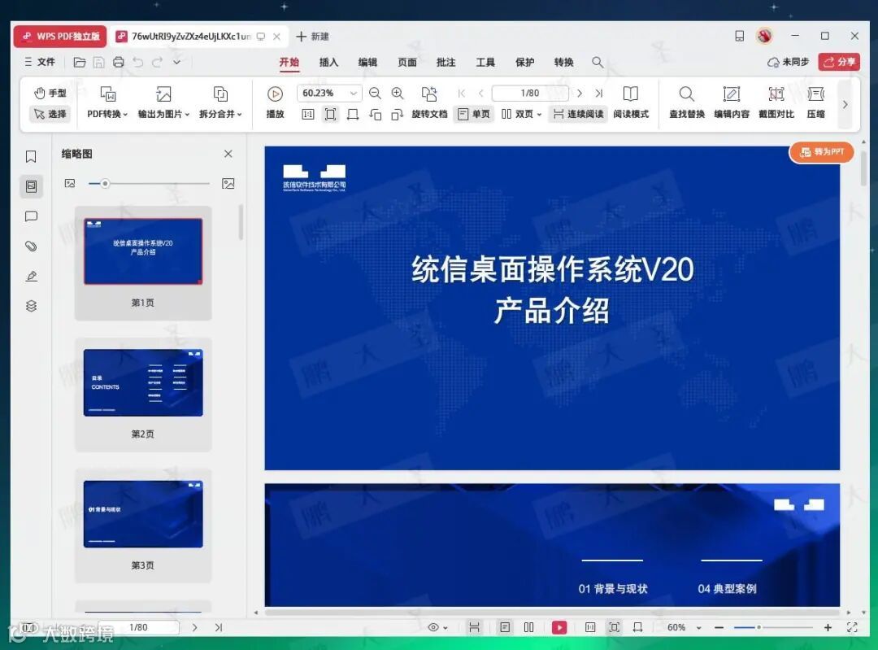Close the 缩略图 thumbnail panel

tap(228, 154)
